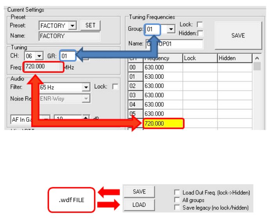The height and width of the screenshot is (220, 273).
Task: Increase the dB value with the up stepper
Action: tap(86, 118)
